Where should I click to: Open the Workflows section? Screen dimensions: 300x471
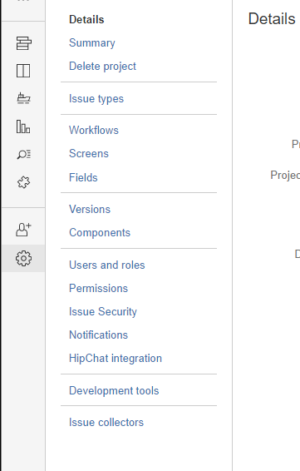point(94,131)
